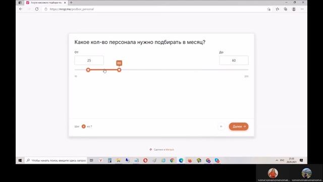Open the browser profile avatar icon
This screenshot has height=182, width=323.
point(294,9)
